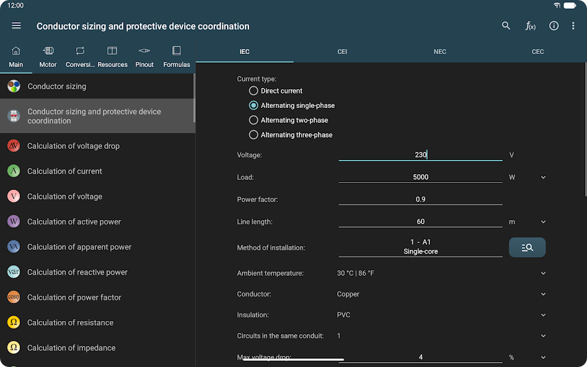Open the info circle icon
Image resolution: width=587 pixels, height=367 pixels.
coord(554,25)
